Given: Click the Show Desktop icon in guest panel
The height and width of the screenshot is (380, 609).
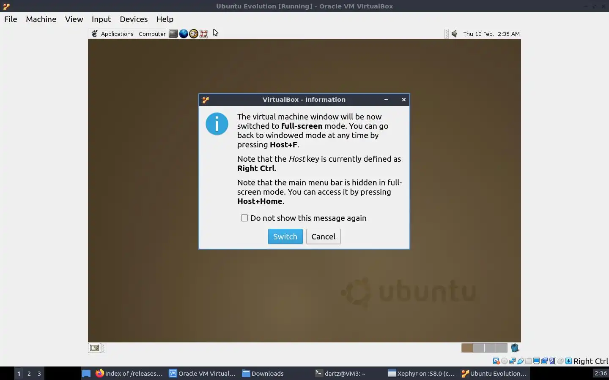Looking at the screenshot, I should 94,348.
